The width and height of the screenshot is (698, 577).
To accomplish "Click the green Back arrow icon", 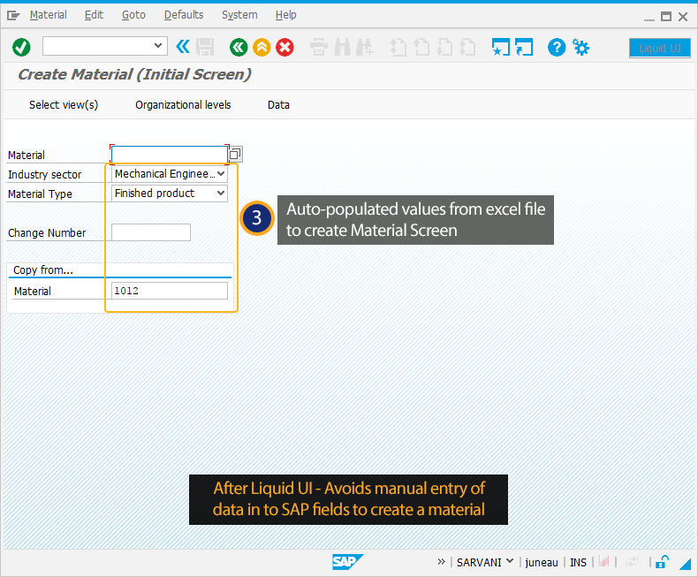I will pyautogui.click(x=239, y=47).
